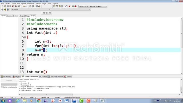Click the Open file toolbar icon
The image size is (183, 103).
pyautogui.click(x=5, y=6)
